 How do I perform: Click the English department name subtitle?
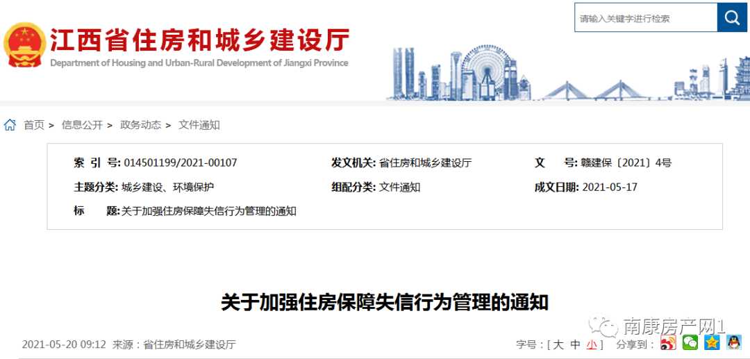(199, 63)
